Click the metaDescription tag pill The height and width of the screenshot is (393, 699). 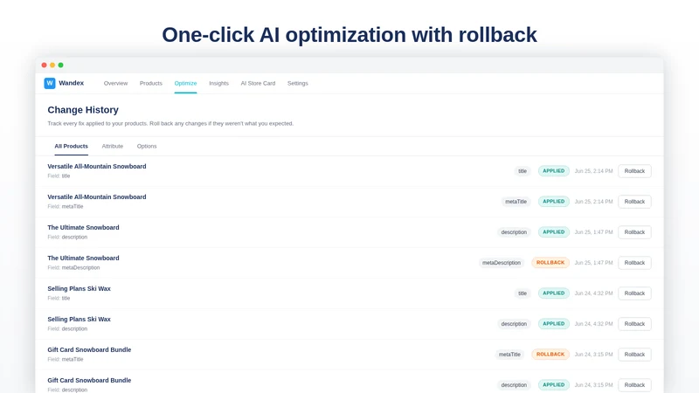pyautogui.click(x=501, y=263)
